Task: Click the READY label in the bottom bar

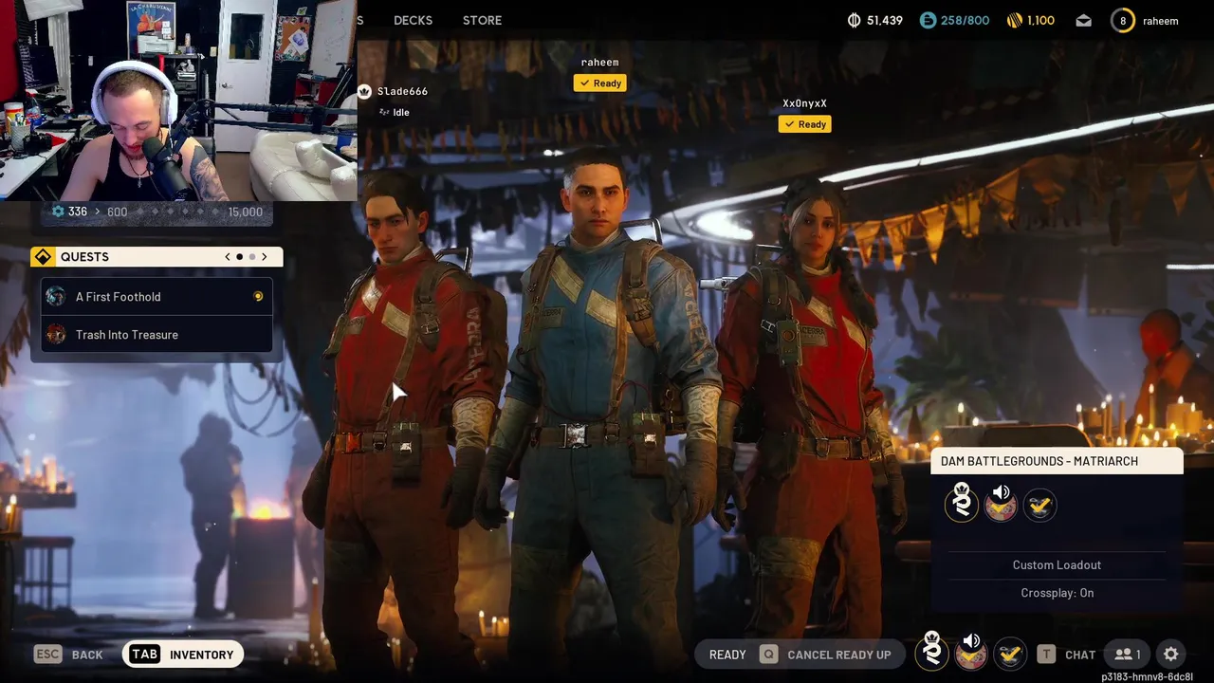Action: point(727,655)
